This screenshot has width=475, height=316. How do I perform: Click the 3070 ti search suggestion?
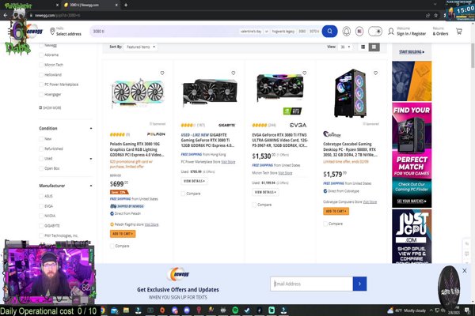coord(314,31)
